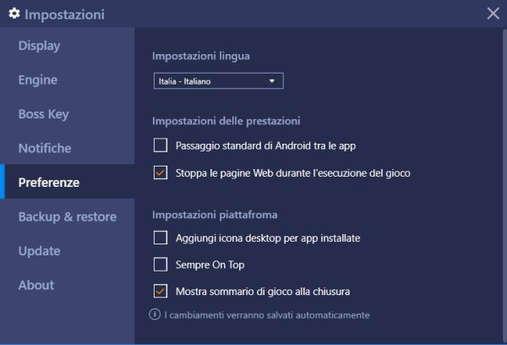This screenshot has width=507, height=345.
Task: Switch to the Engine tab
Action: click(x=38, y=80)
